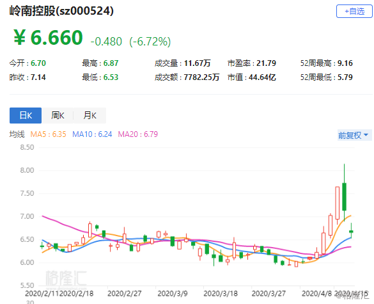The image size is (374, 304).
Task: Click y-axis label 7.00
Action: 27,216
